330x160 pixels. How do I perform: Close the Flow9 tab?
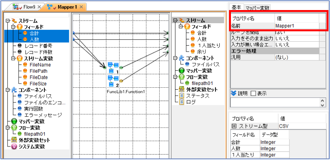39,7
